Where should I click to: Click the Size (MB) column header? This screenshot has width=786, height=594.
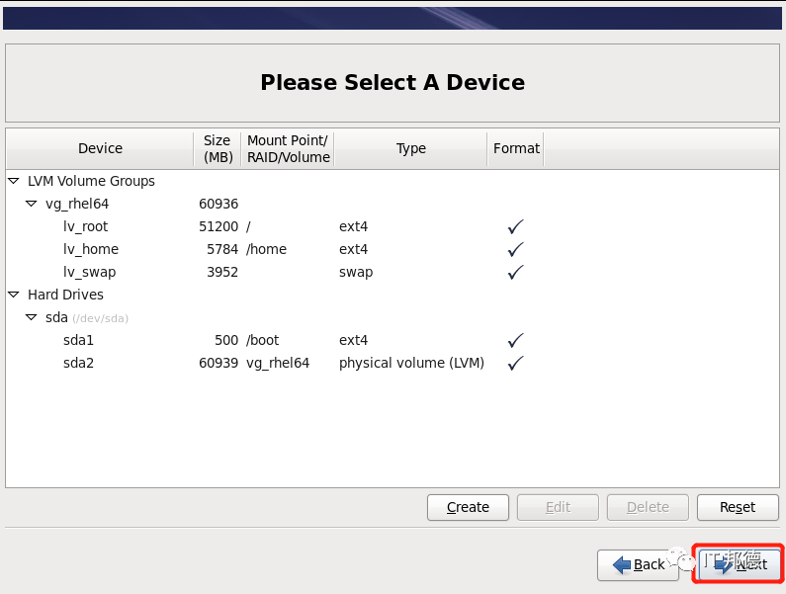218,148
